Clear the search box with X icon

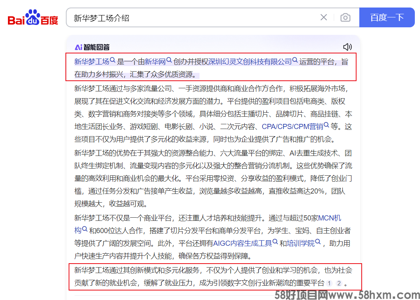pos(324,17)
